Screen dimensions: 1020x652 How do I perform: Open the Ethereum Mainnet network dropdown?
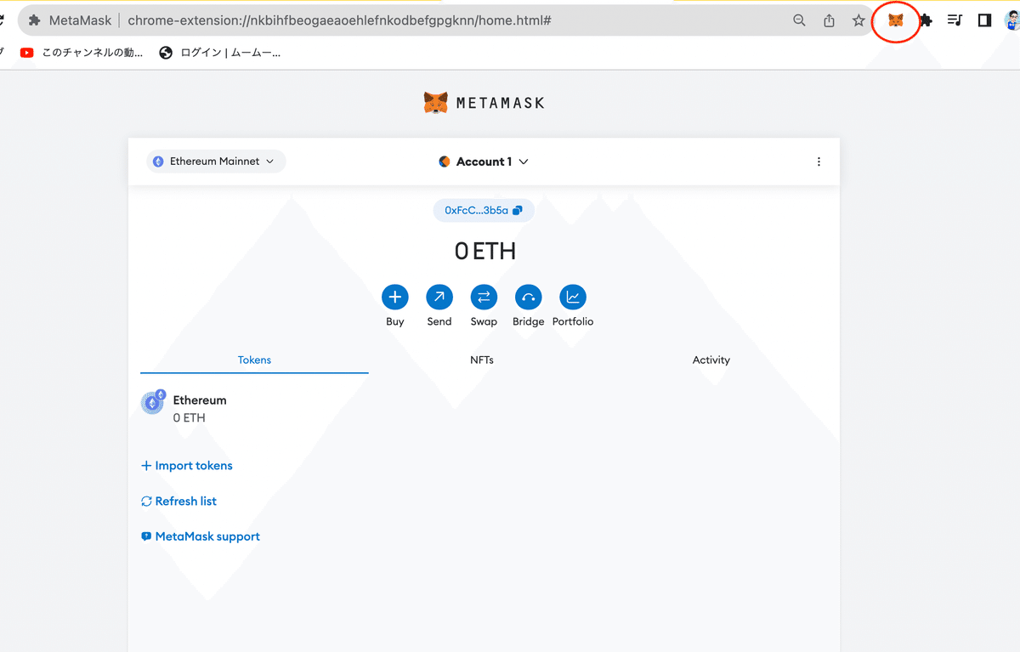tap(216, 162)
